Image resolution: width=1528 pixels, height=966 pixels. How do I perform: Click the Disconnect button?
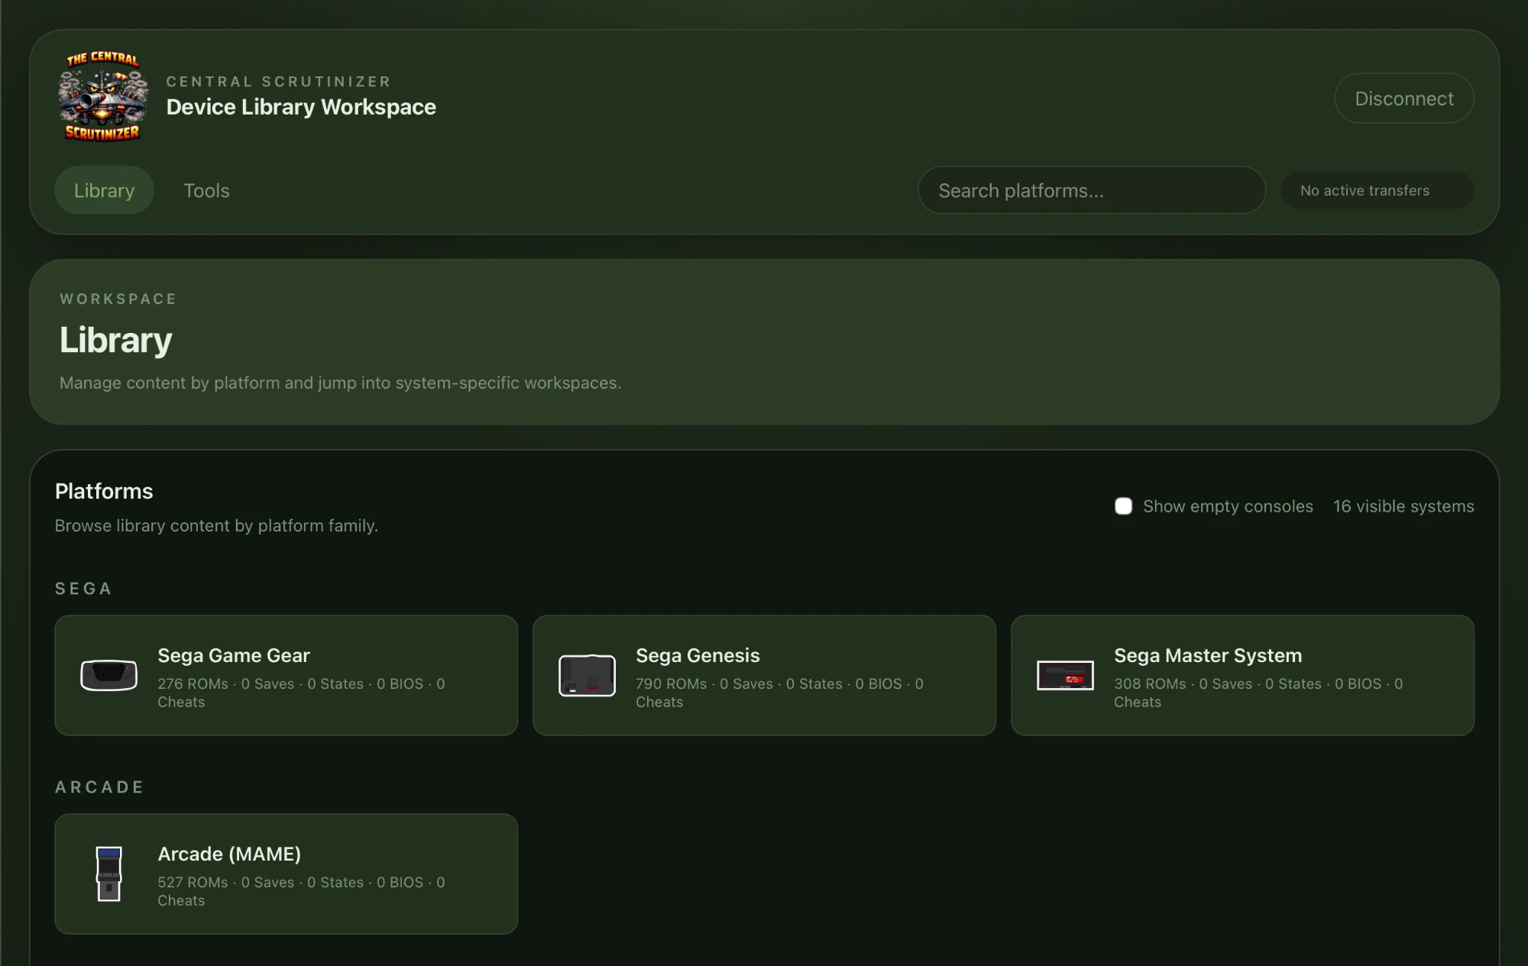[x=1404, y=99]
